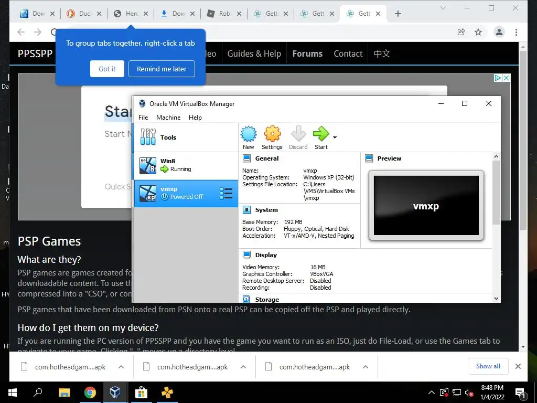Click the New virtual machine icon
Screen dimensions: 537x403
(248, 137)
